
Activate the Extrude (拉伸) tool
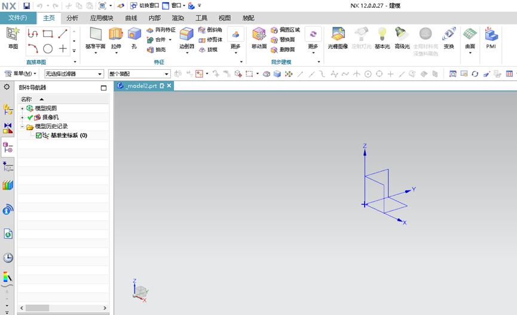[x=116, y=37]
